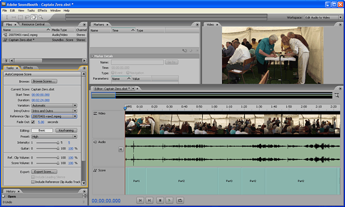Select the Frequency Selection tool
The width and height of the screenshot is (345, 207).
click(x=13, y=17)
